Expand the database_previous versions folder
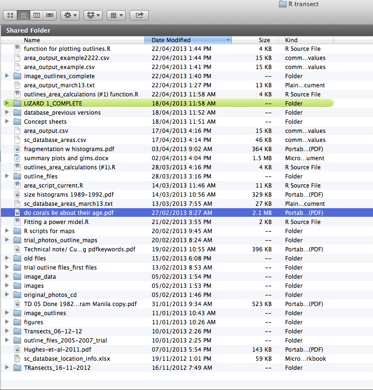The height and width of the screenshot is (390, 373). (7, 112)
